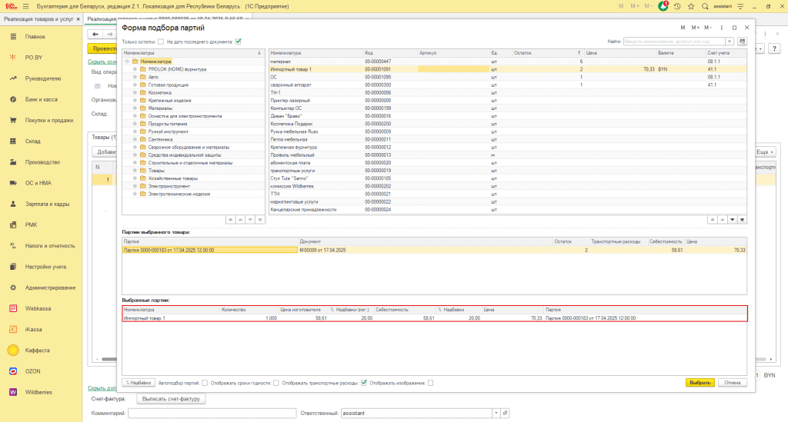Viewport: 788px width, 422px height.
Task: Select Партия 0000-000183 in selected item batches
Action: (x=434, y=250)
